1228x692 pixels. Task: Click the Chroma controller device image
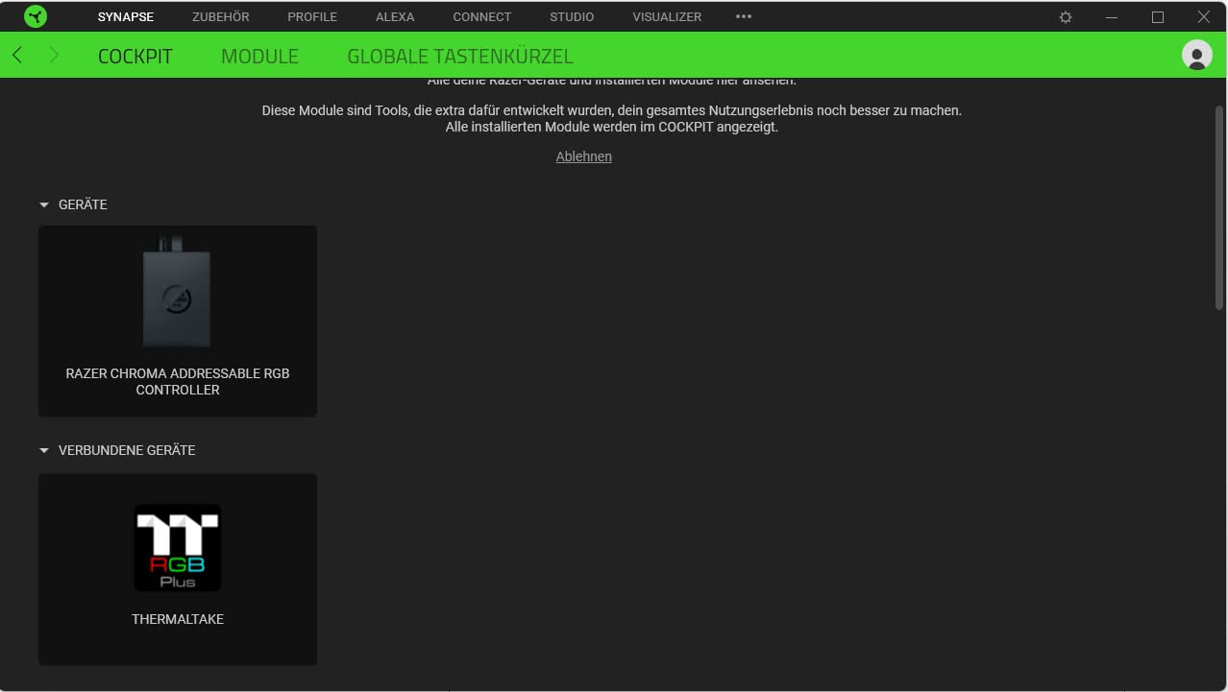pyautogui.click(x=178, y=293)
